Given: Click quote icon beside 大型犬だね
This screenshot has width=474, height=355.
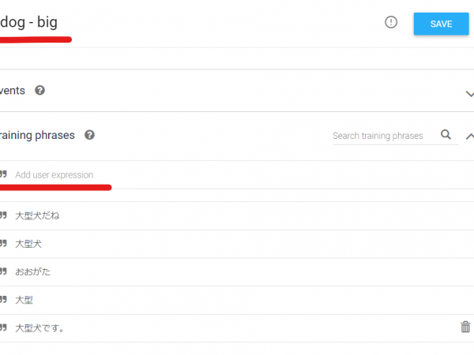Looking at the screenshot, I should (3, 215).
